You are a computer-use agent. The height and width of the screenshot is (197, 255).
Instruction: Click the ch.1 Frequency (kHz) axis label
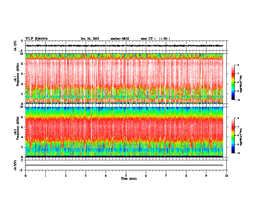pos(17,75)
